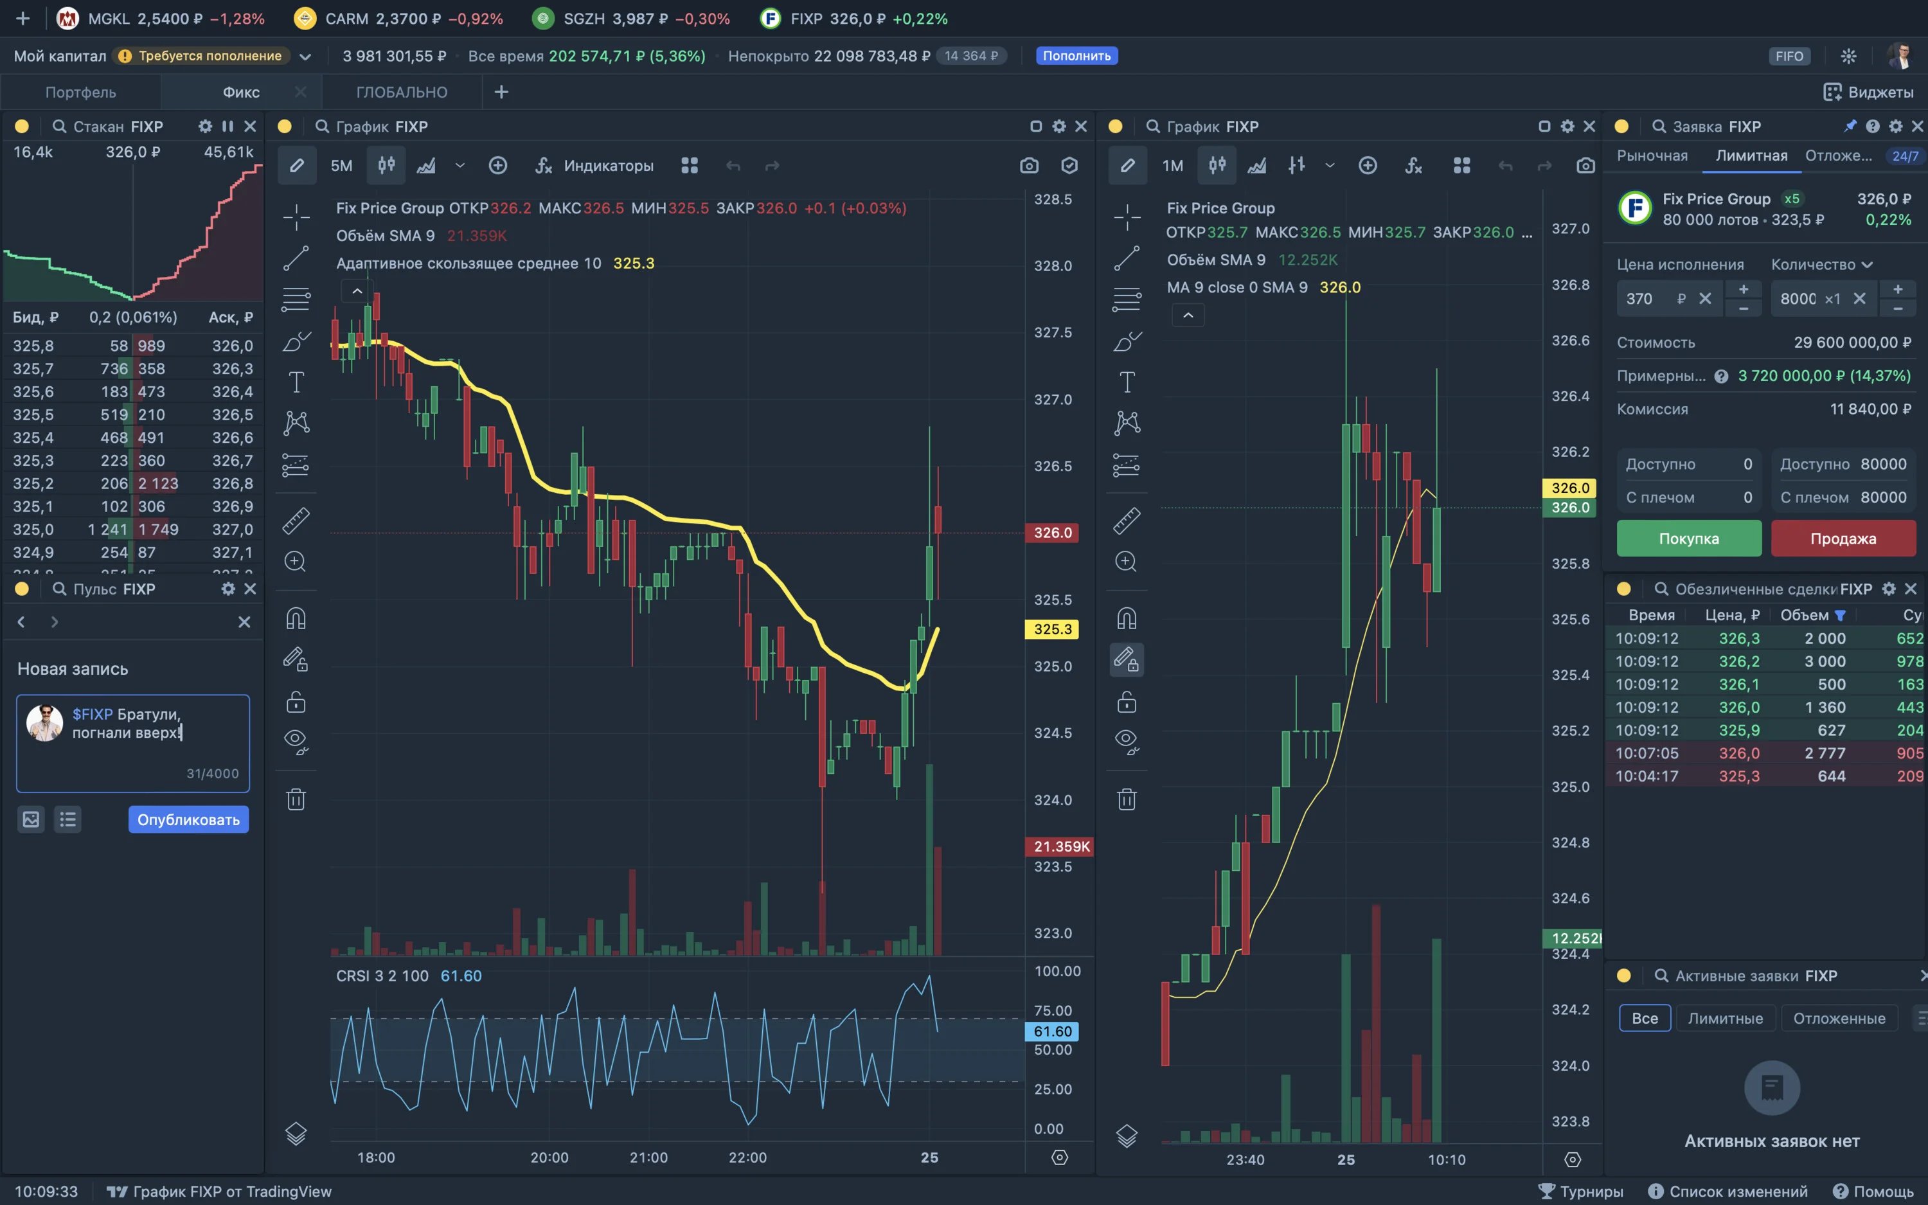Expand chart style chevron in 1M chart
The image size is (1928, 1205).
[x=1330, y=166]
